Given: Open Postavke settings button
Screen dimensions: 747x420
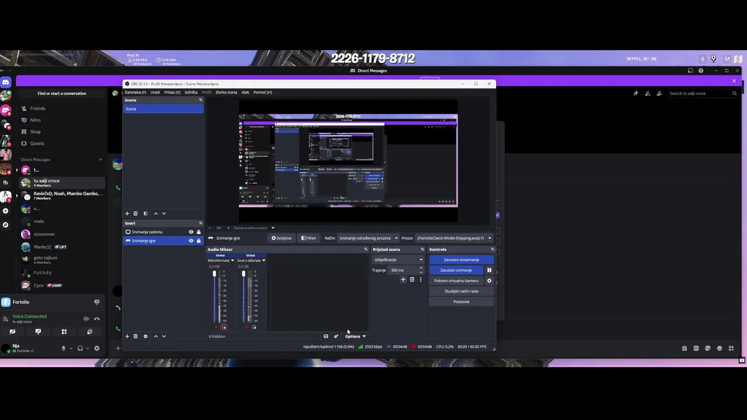Looking at the screenshot, I should 461,302.
